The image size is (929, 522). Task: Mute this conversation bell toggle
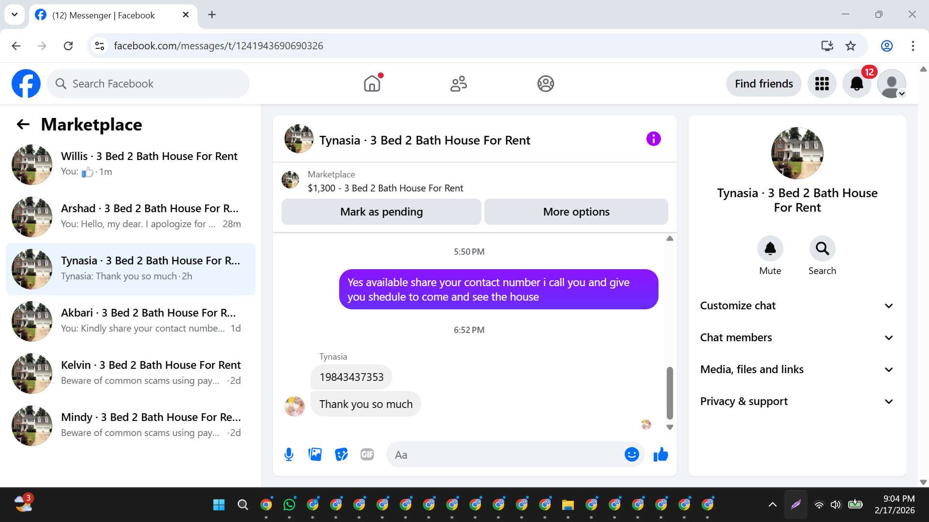770,249
